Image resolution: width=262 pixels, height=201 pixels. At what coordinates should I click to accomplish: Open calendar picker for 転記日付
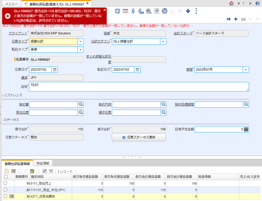click(x=137, y=70)
